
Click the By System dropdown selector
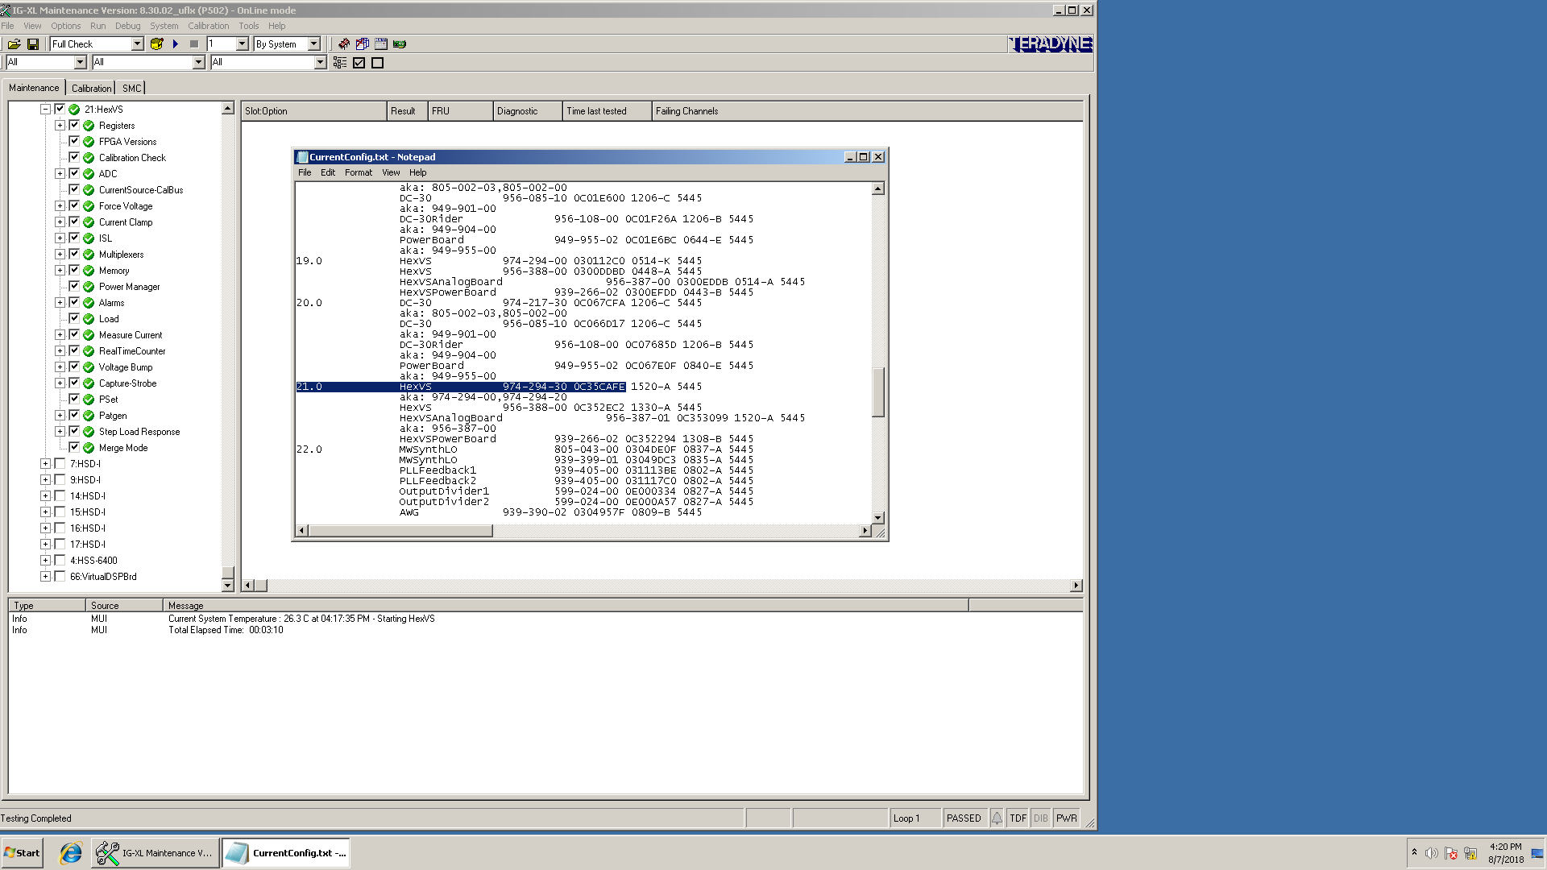coord(286,43)
